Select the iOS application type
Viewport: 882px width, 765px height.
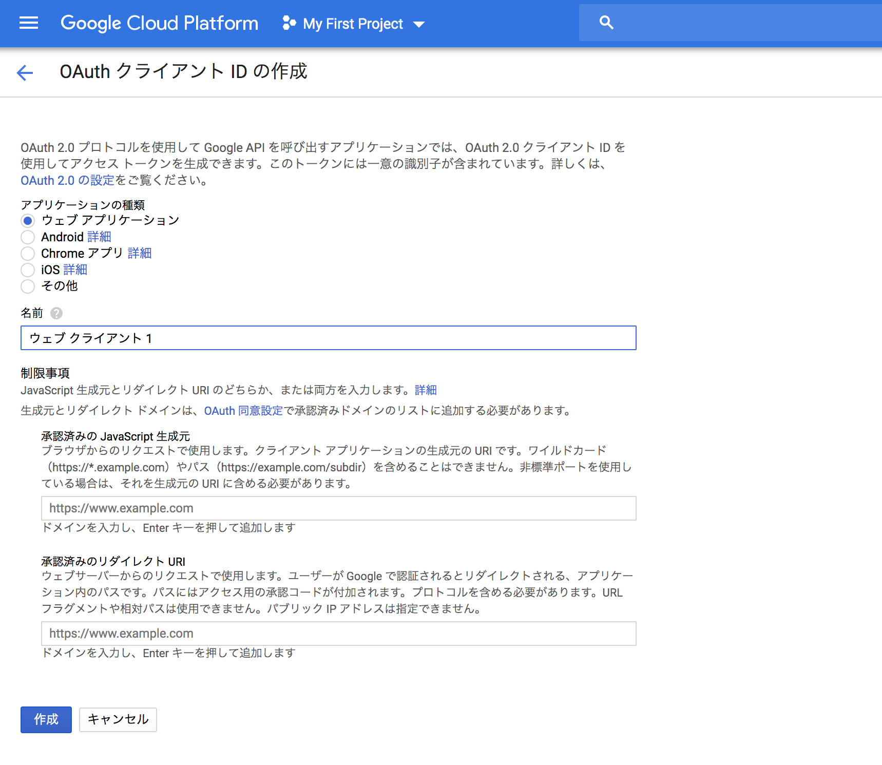pyautogui.click(x=28, y=270)
